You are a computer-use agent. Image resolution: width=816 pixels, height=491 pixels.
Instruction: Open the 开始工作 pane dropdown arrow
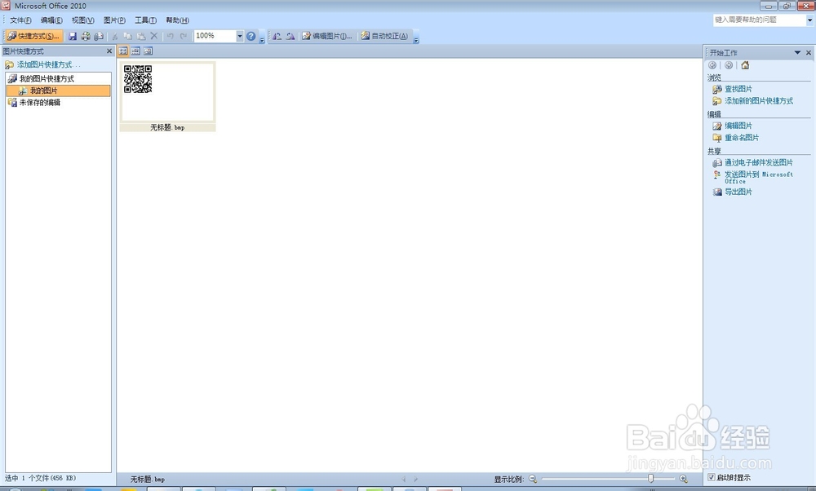(x=797, y=52)
